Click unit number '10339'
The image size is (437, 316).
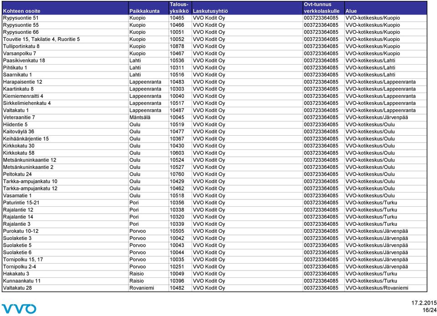pyautogui.click(x=177, y=224)
